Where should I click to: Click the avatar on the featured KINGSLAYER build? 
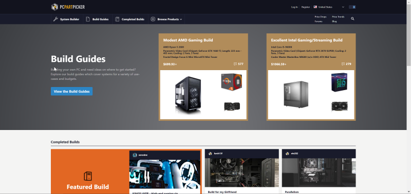pyautogui.click(x=135, y=155)
